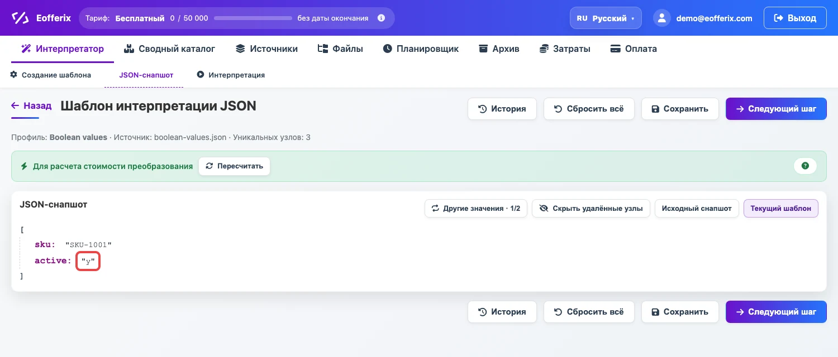Image resolution: width=838 pixels, height=357 pixels.
Task: Click top Сохранить button
Action: click(680, 109)
